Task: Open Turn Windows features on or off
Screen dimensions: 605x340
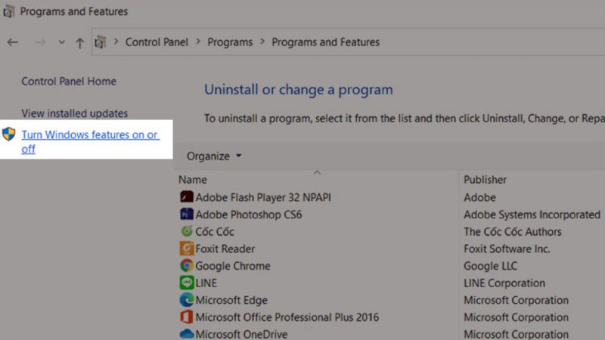Action: [x=89, y=141]
